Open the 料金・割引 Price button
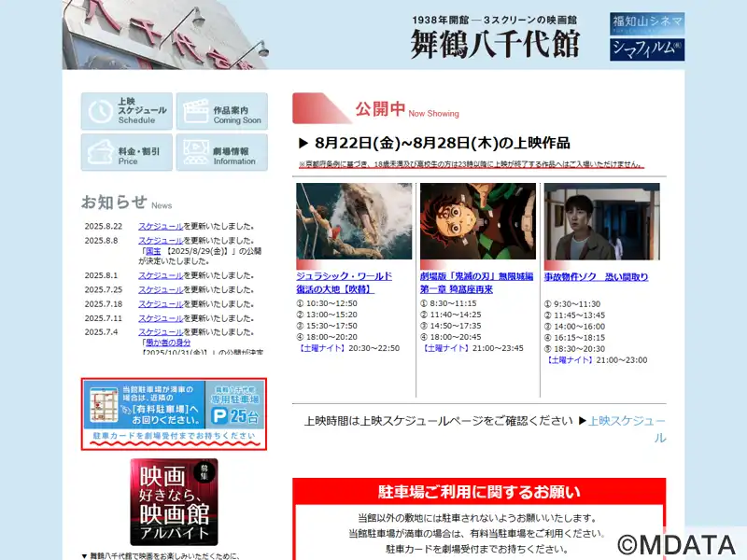The height and width of the screenshot is (560, 747). click(127, 152)
